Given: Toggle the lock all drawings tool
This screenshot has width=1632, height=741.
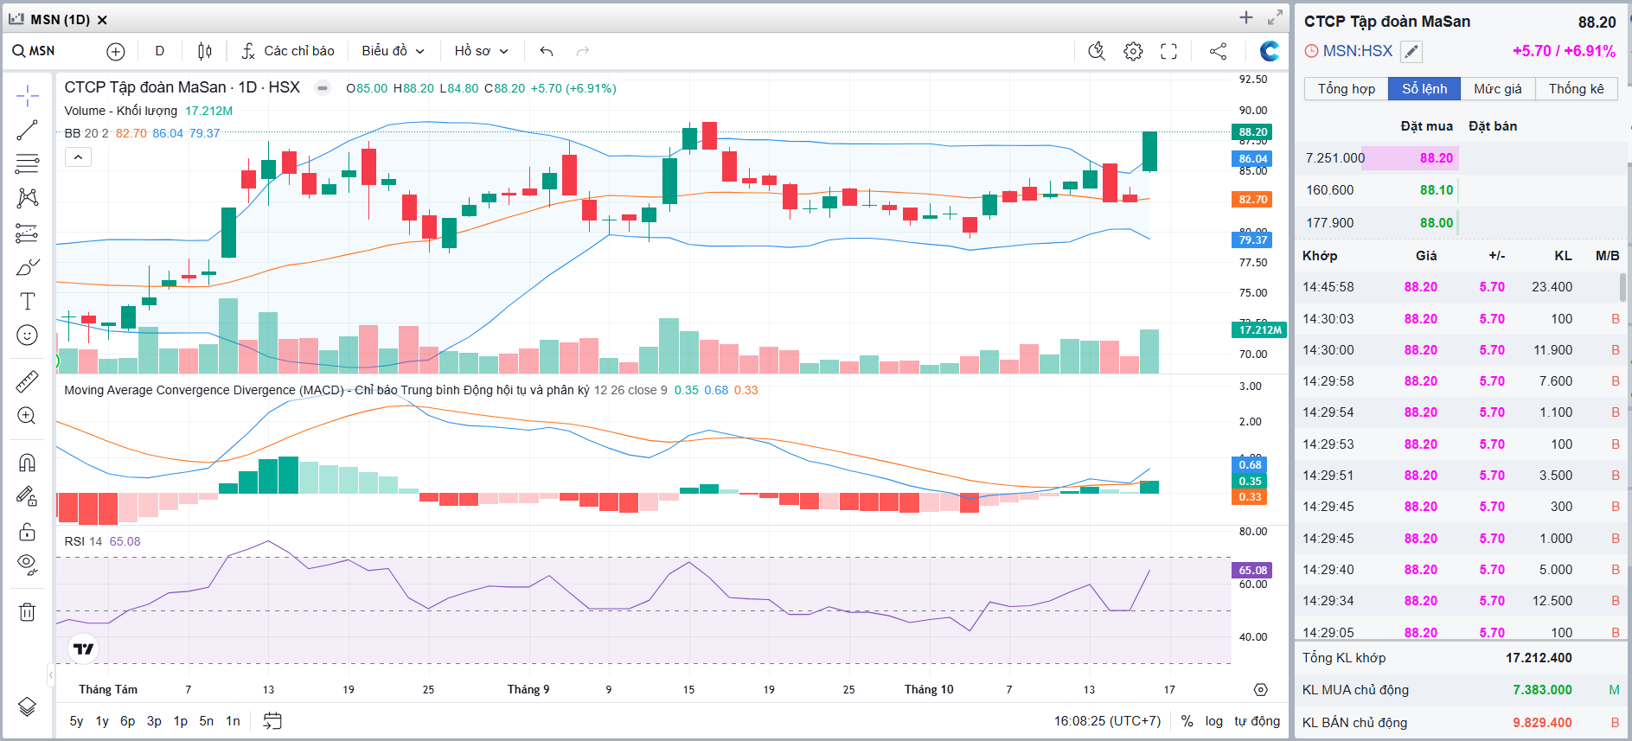Looking at the screenshot, I should pyautogui.click(x=27, y=532).
